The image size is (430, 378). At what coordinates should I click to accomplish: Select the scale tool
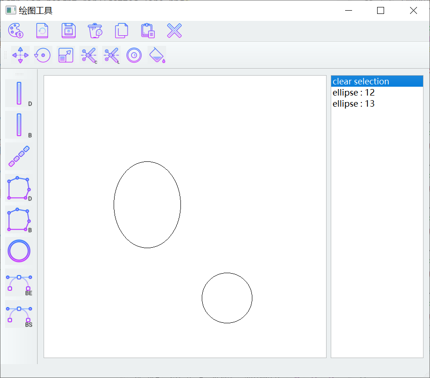pos(66,55)
